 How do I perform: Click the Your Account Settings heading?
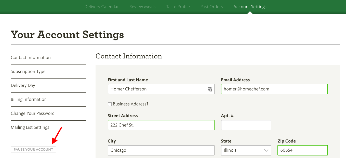click(x=68, y=35)
